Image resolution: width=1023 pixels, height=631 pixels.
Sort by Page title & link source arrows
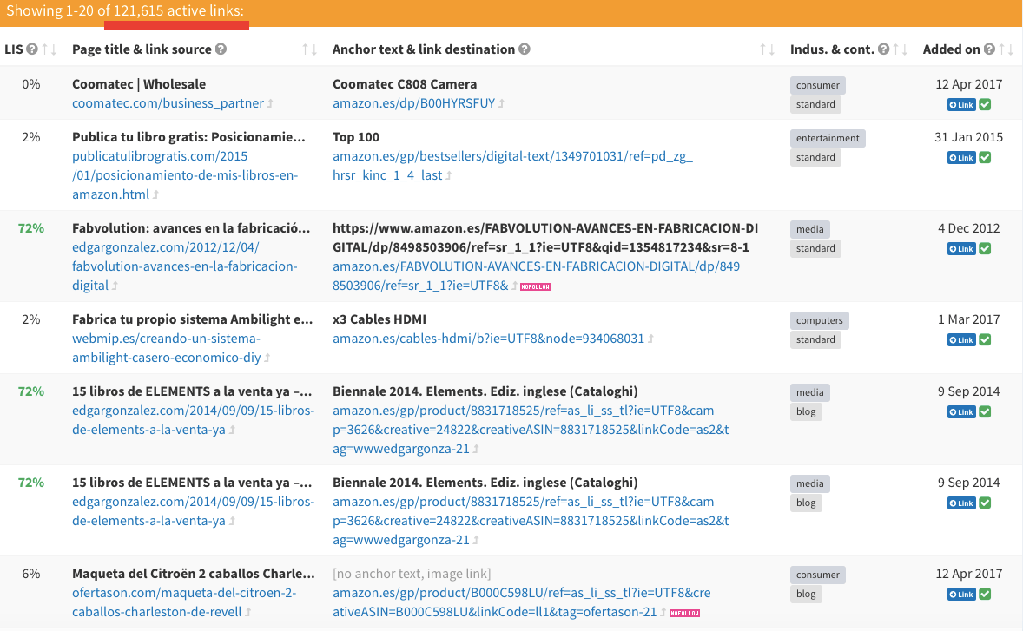(309, 49)
